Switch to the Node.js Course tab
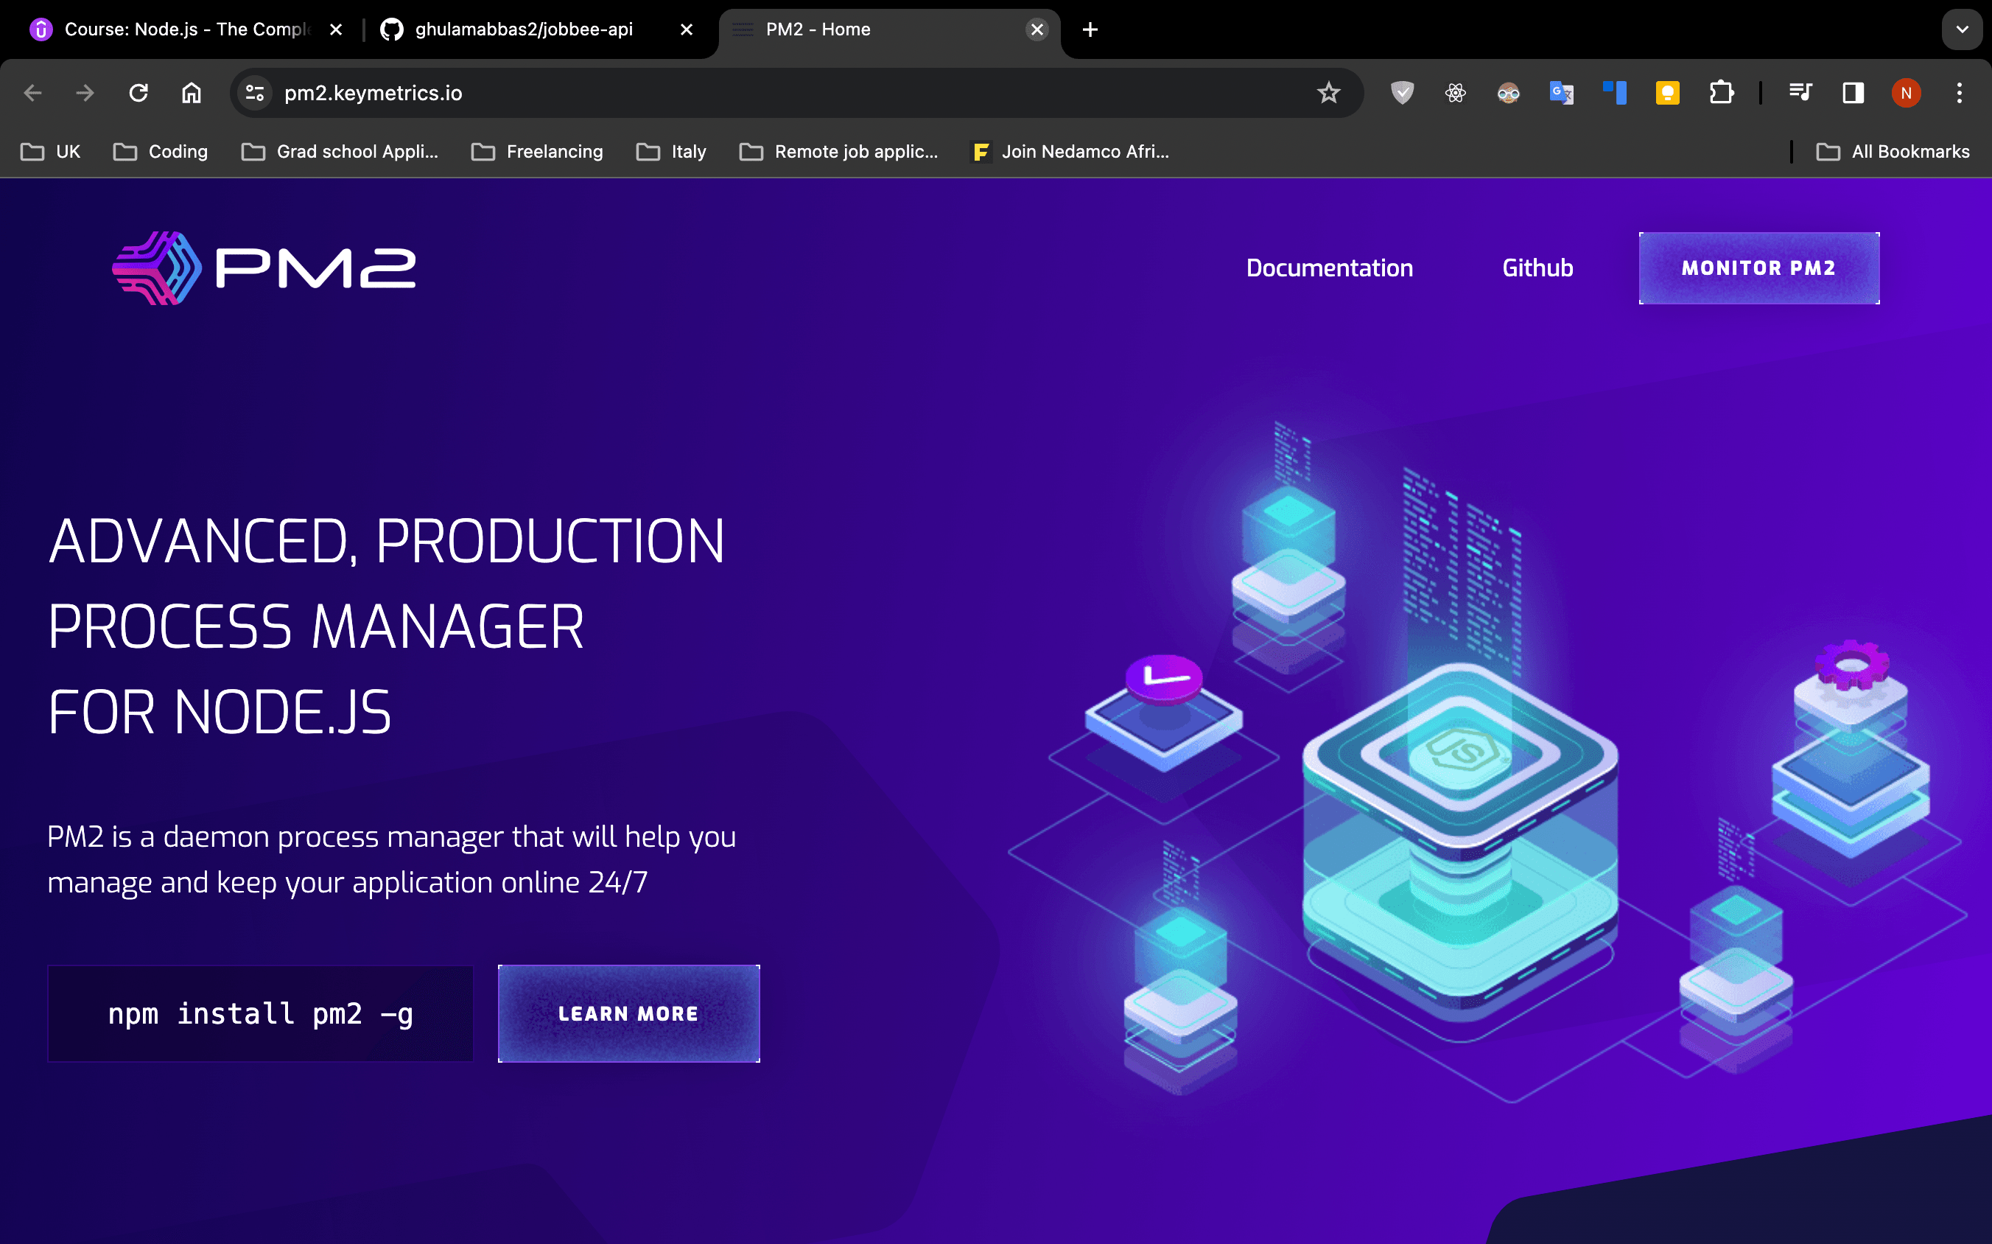 186,29
